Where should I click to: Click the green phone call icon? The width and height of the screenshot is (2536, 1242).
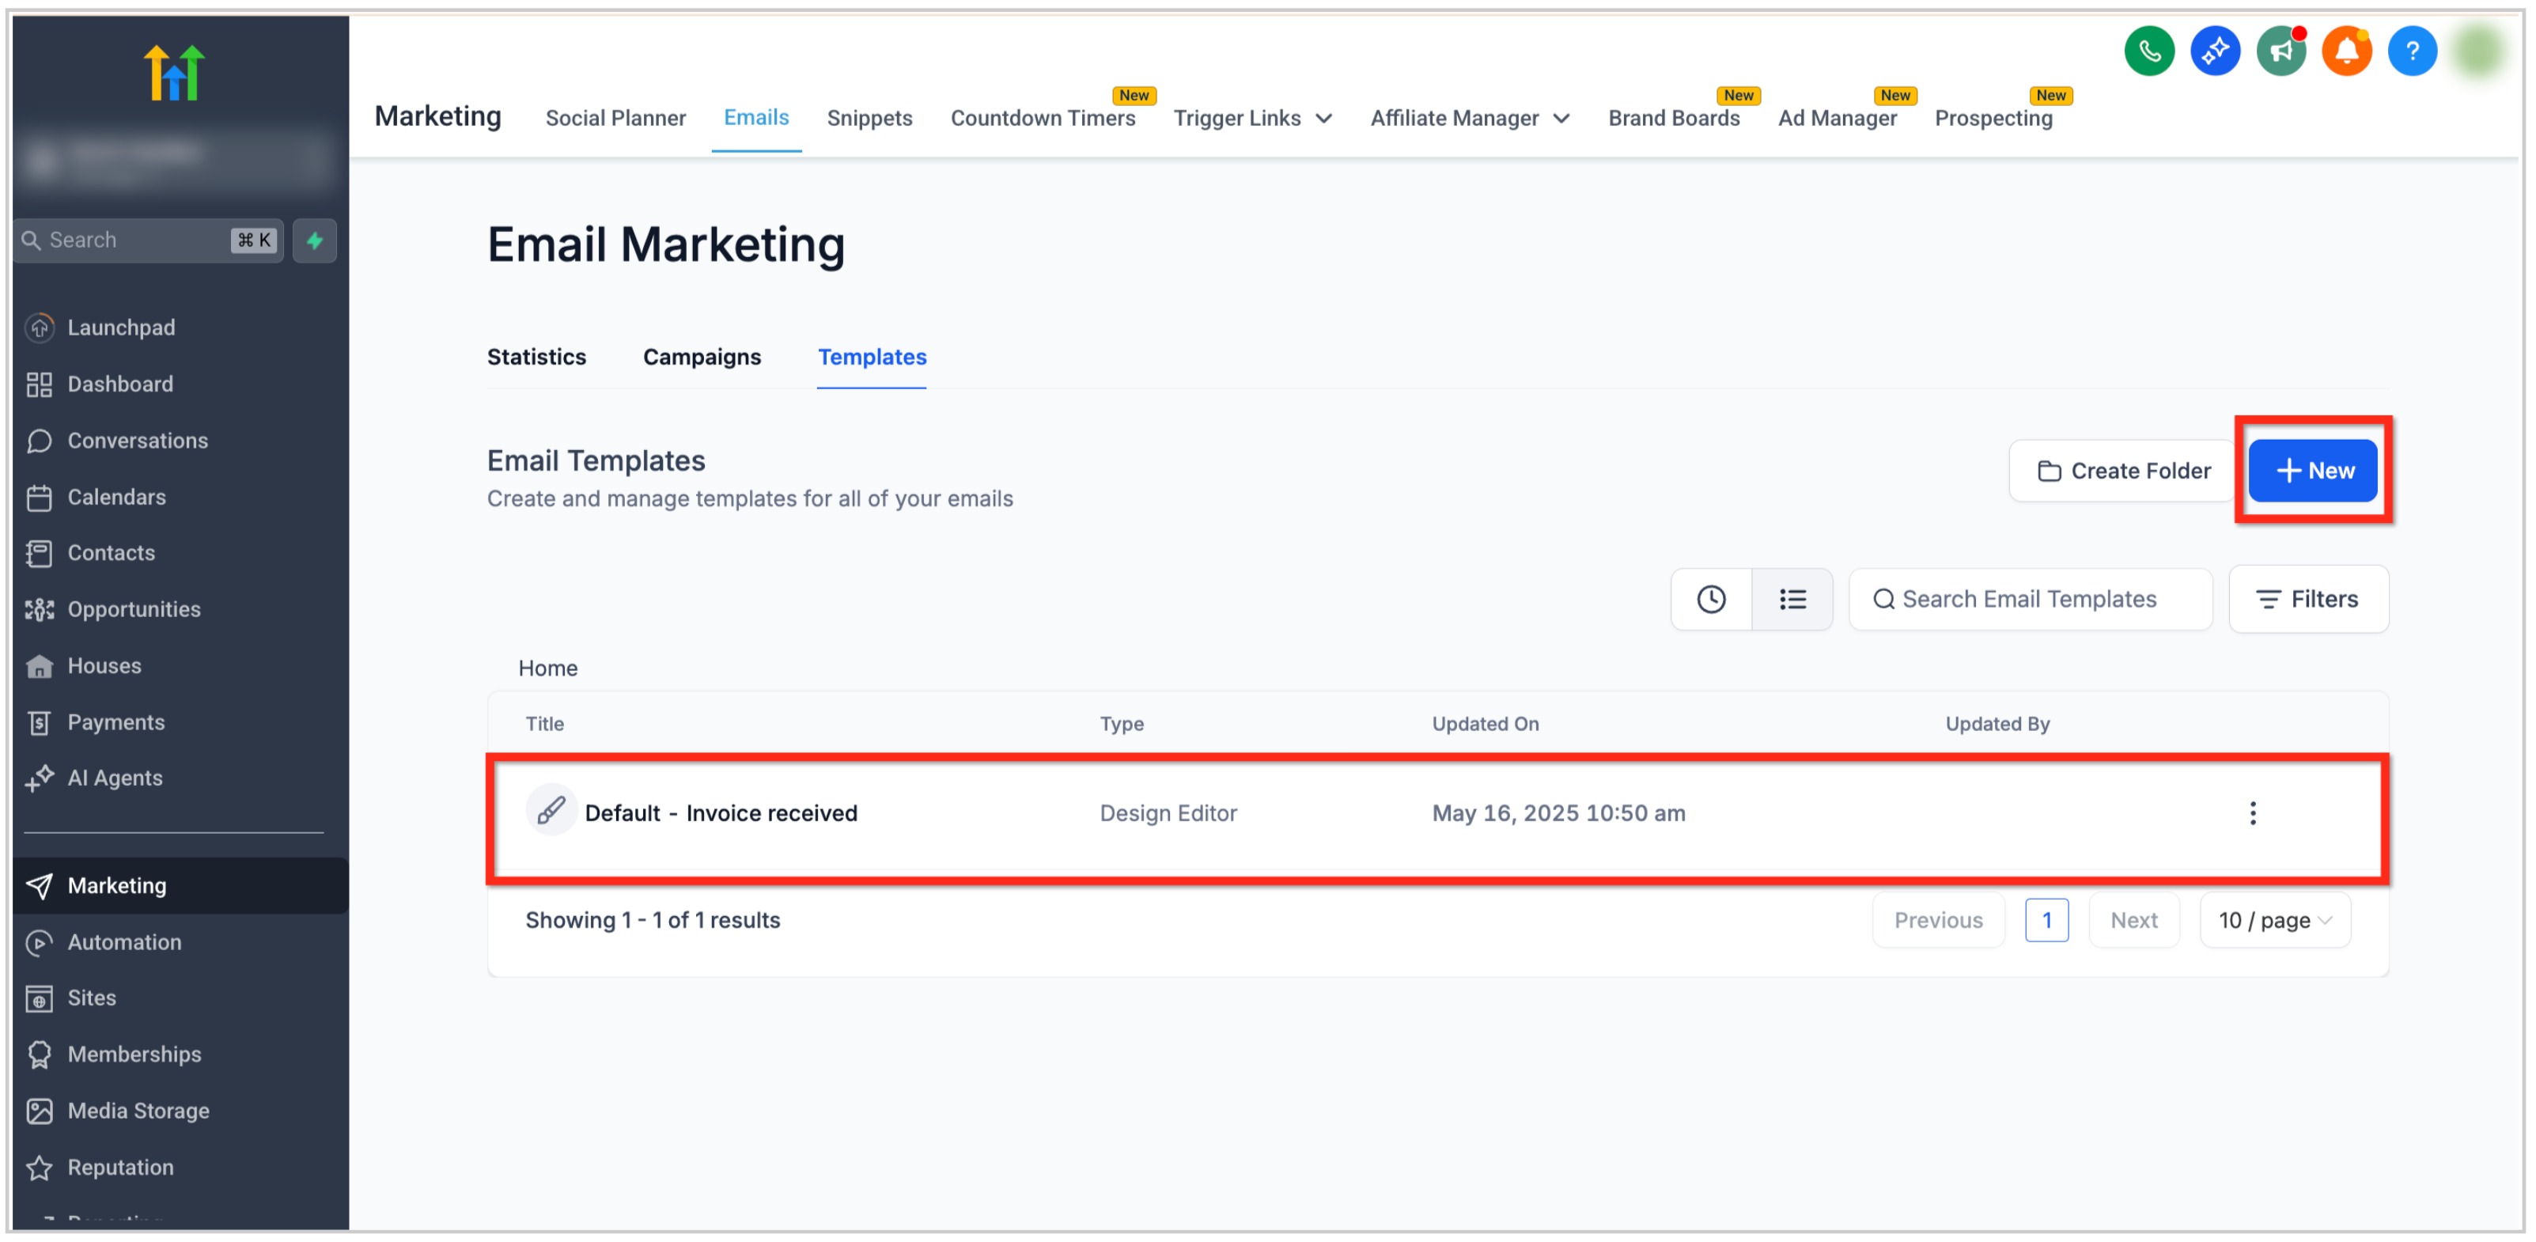(2148, 51)
